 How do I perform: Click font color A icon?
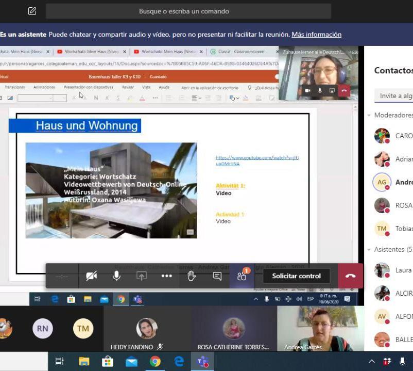(142, 98)
